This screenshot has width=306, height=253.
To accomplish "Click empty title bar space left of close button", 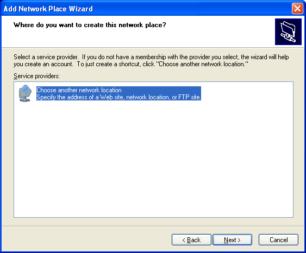I will (191, 9).
